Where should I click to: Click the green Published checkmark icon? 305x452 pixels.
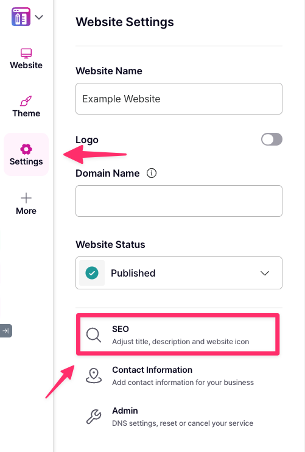point(92,273)
